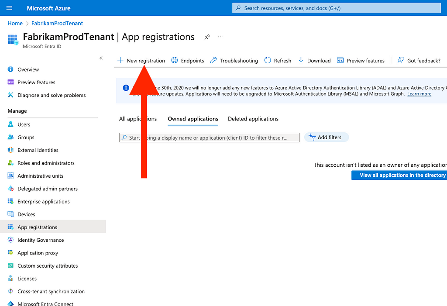
Task: Click the Custom security attributes icon
Action: (10, 265)
